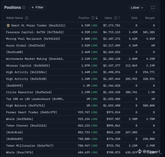This screenshot has height=157, width=165.
Task: Open Former Smart Trader wallet entry
Action: (80, 112)
